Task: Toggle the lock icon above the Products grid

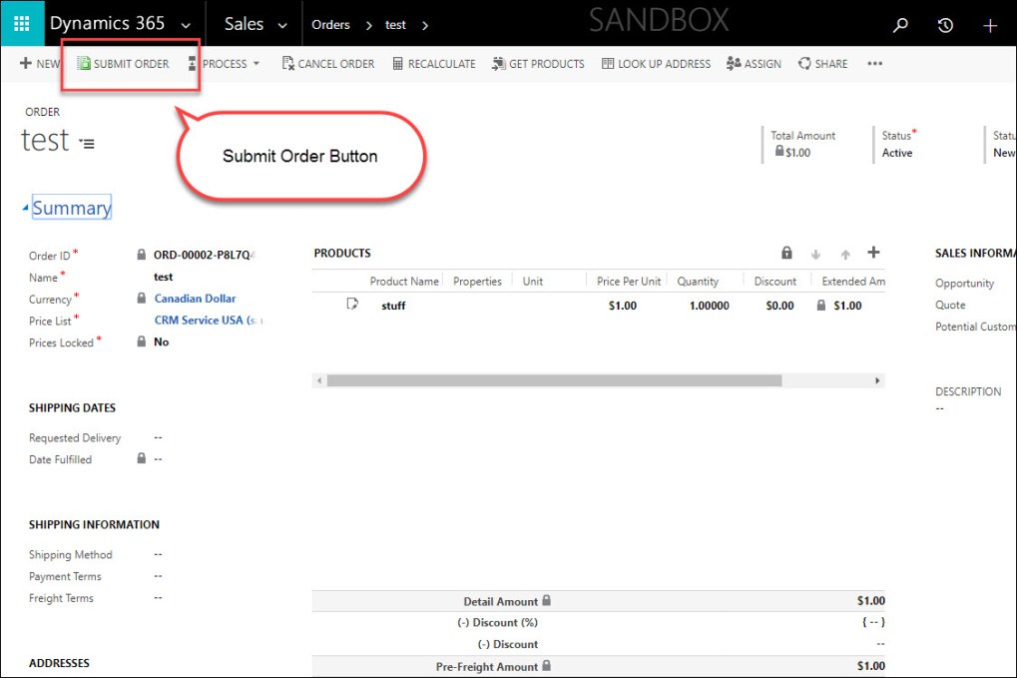Action: (786, 253)
